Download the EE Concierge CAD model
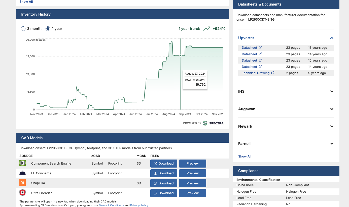The height and width of the screenshot is (207, 349). 164,173
